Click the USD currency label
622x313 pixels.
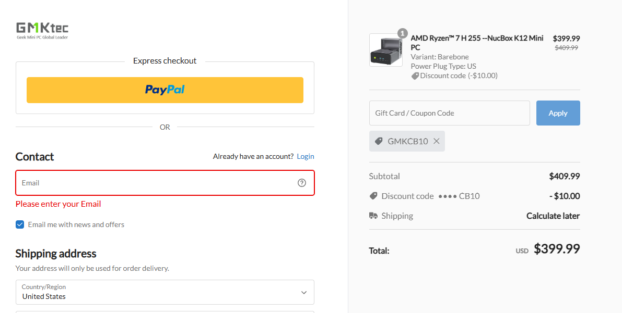tap(522, 251)
